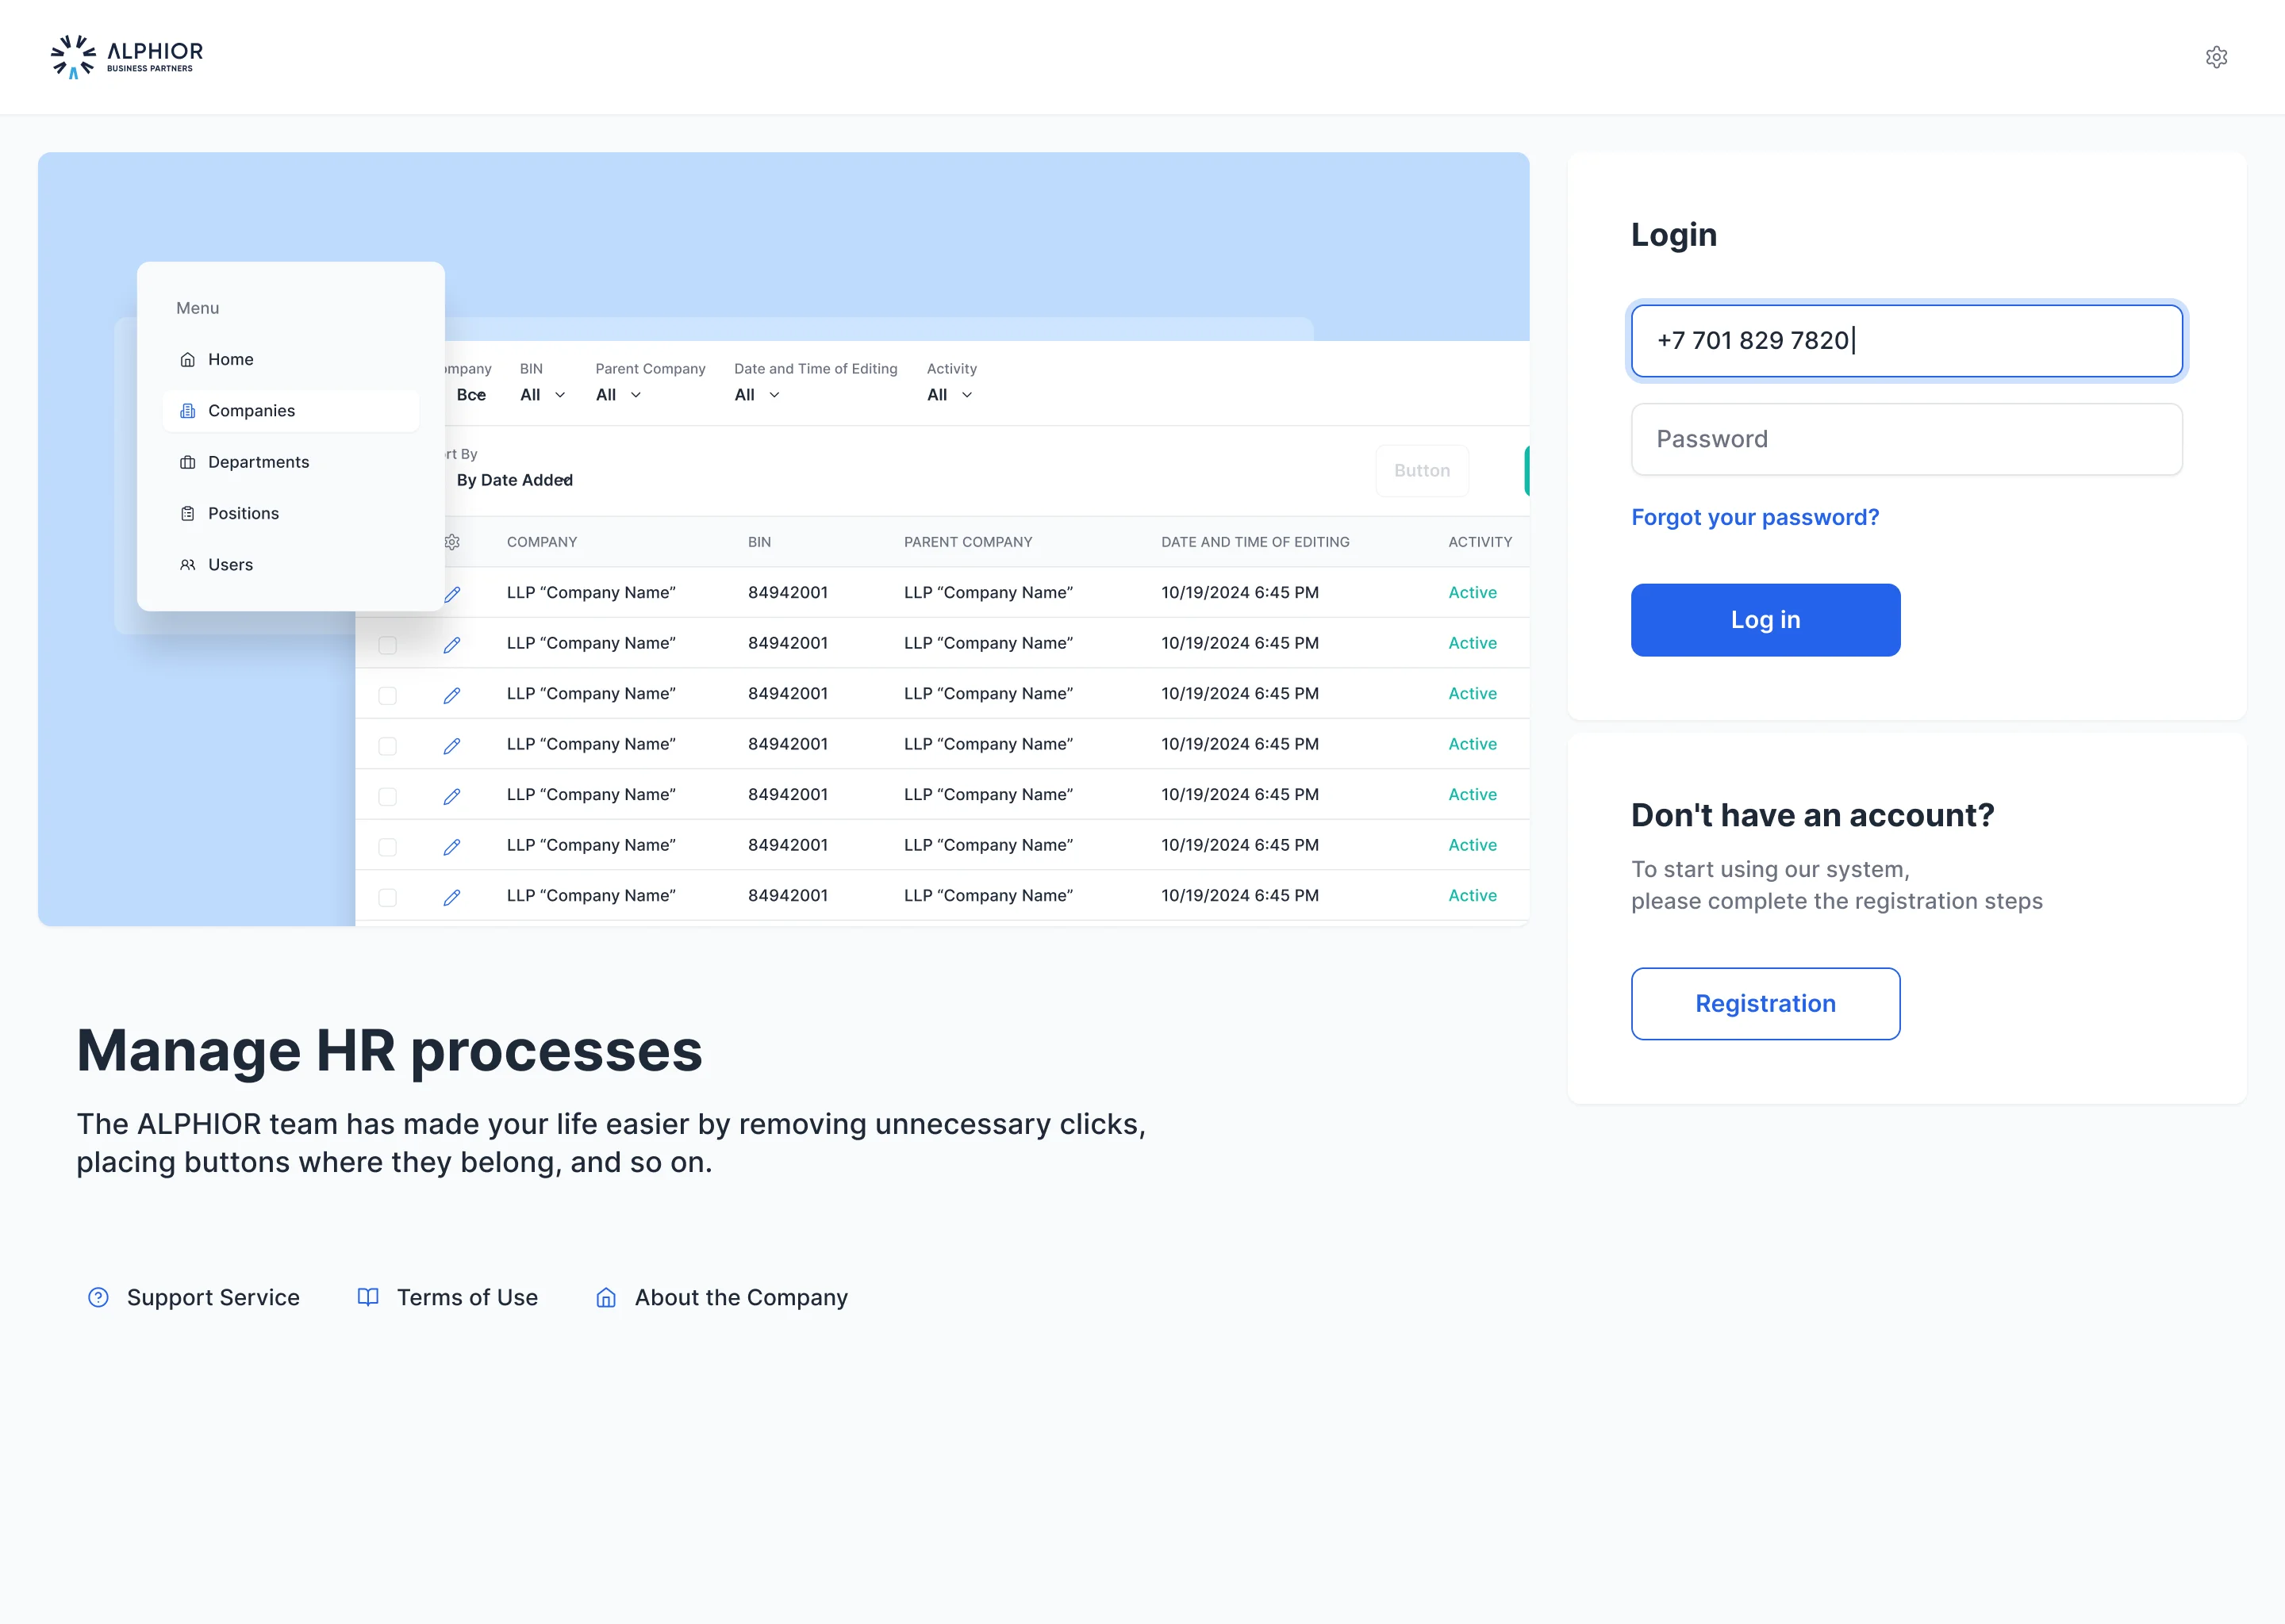
Task: Tick the checkbox in the second table row
Action: click(x=387, y=645)
